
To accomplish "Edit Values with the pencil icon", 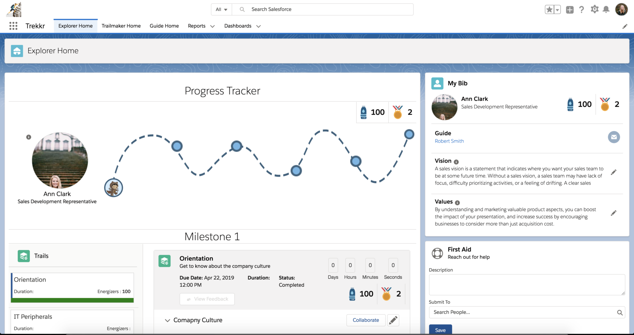I will pos(614,213).
